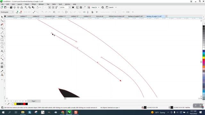205x115 pixels.
Task: Expand the Launch dropdown arrow
Action: click(116, 7)
